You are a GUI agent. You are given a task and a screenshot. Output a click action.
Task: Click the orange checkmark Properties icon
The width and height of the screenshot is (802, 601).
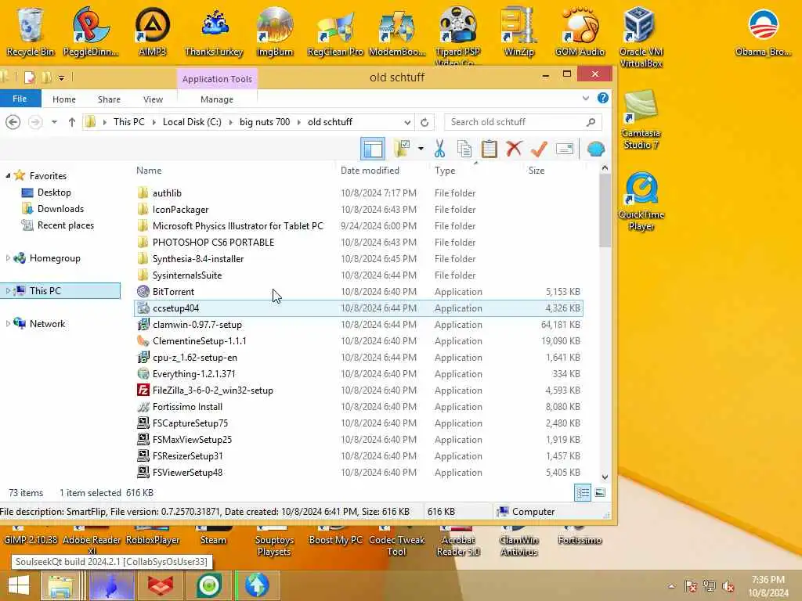click(539, 149)
